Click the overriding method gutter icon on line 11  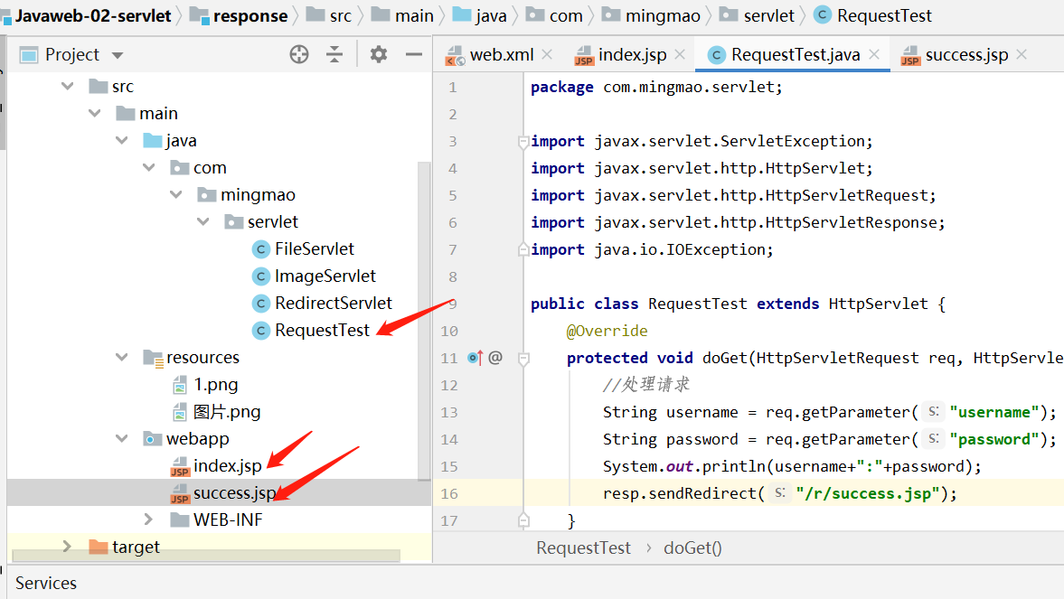475,358
